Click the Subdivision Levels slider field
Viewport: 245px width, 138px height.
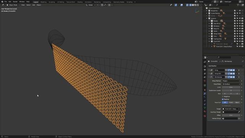point(231,90)
